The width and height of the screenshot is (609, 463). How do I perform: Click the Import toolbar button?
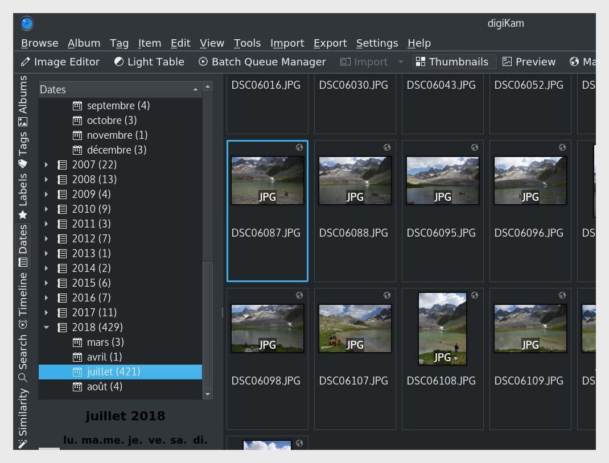364,61
